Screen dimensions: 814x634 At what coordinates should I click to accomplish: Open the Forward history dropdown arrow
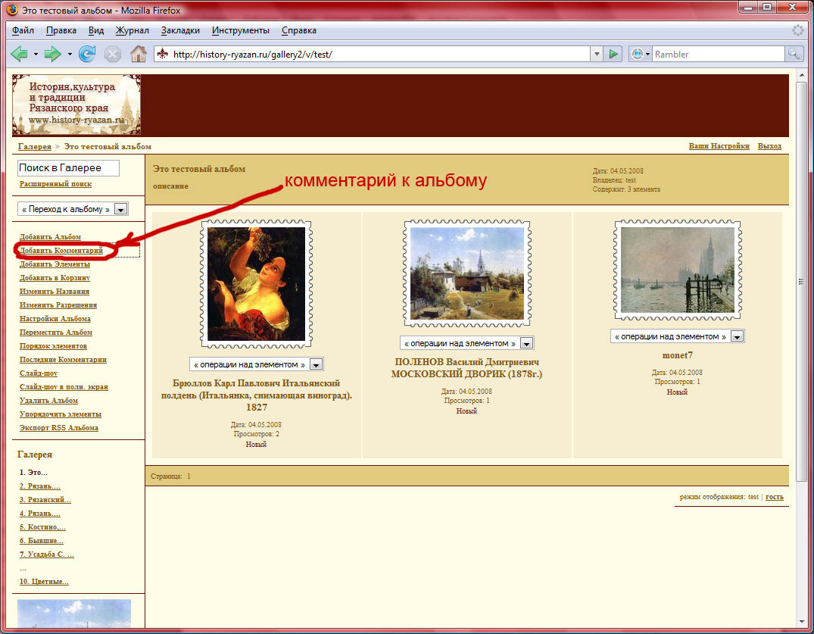click(70, 54)
